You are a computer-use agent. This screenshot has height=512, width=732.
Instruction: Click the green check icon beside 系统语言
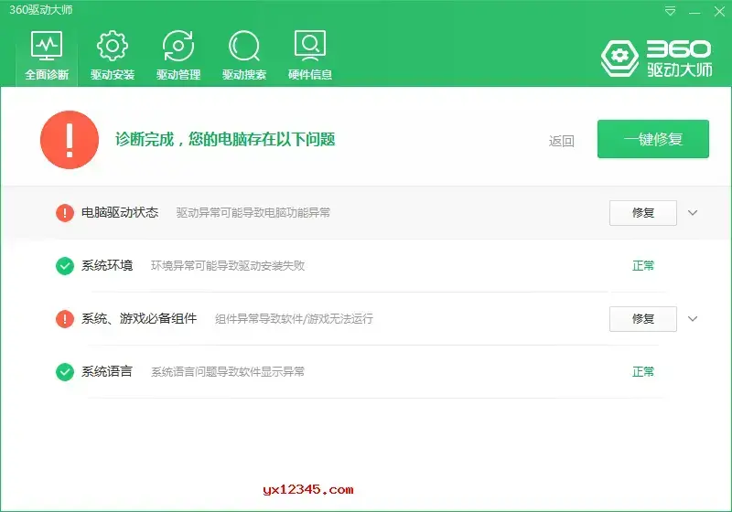pyautogui.click(x=65, y=372)
